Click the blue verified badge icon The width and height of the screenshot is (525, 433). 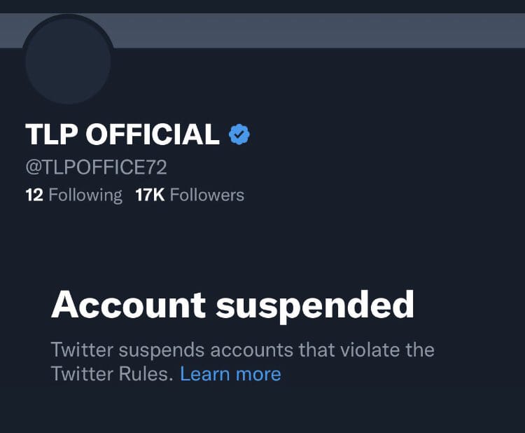[239, 135]
